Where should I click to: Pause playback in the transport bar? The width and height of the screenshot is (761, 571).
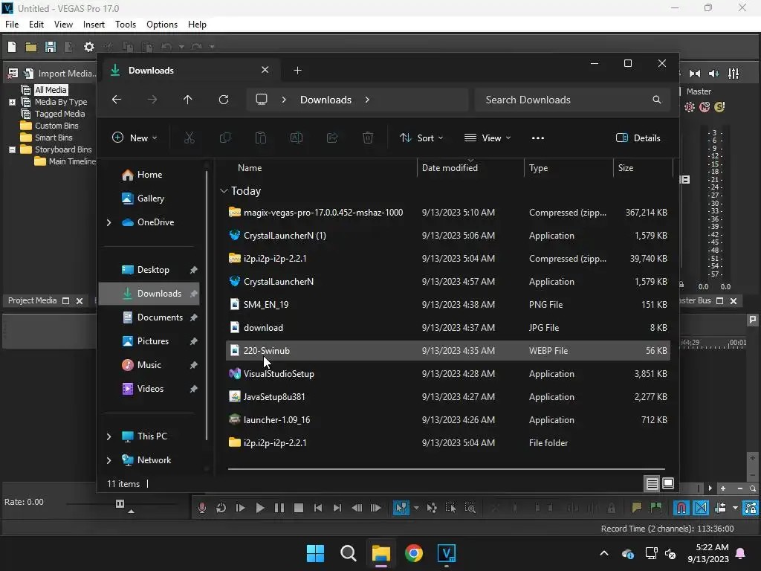pyautogui.click(x=279, y=508)
